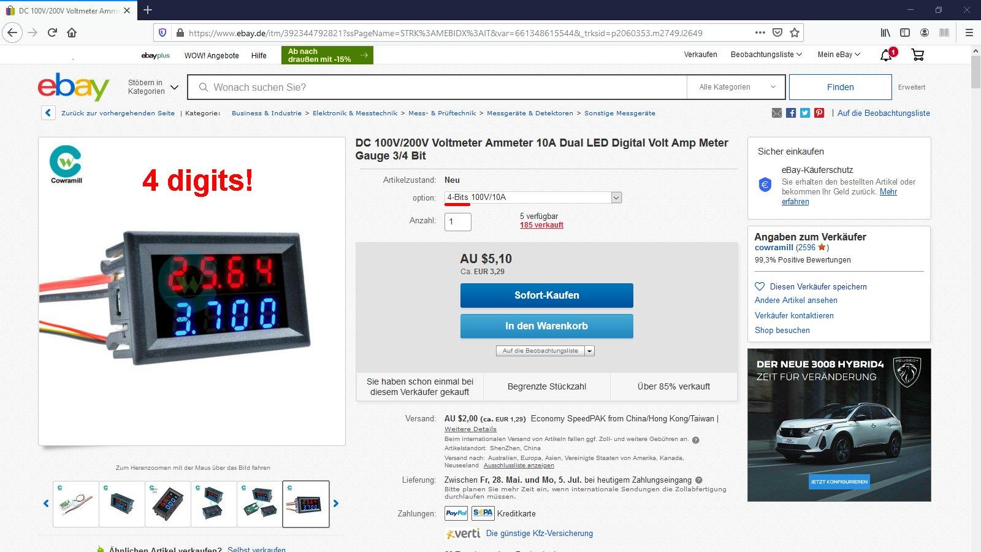Open the option dropdown showing 4-Bits 100V/10A
This screenshot has height=552, width=981.
tap(533, 197)
